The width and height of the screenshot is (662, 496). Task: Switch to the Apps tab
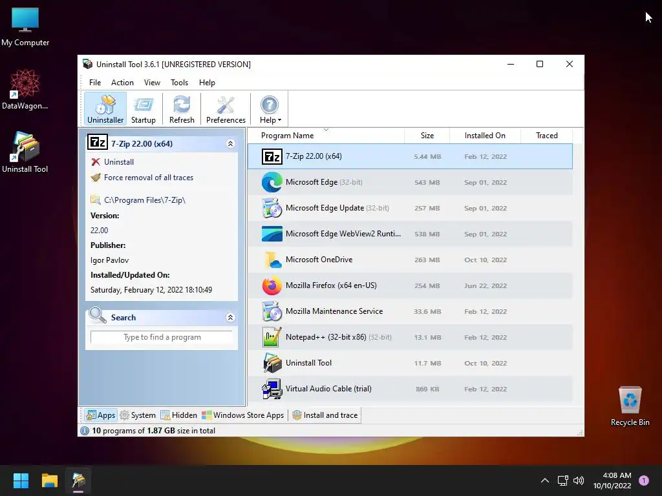click(100, 415)
